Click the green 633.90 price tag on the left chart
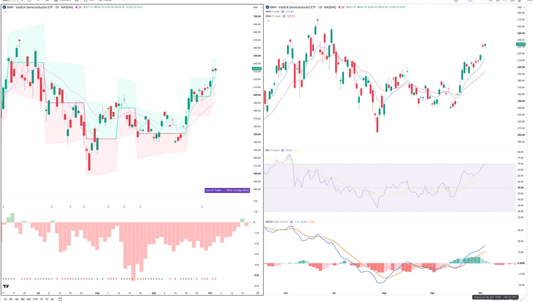533x302 pixels. tap(257, 68)
